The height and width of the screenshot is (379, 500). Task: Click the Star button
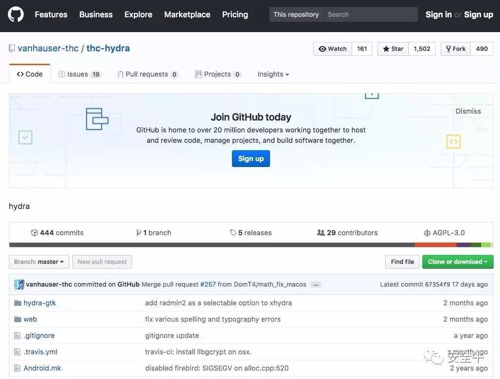coord(393,49)
